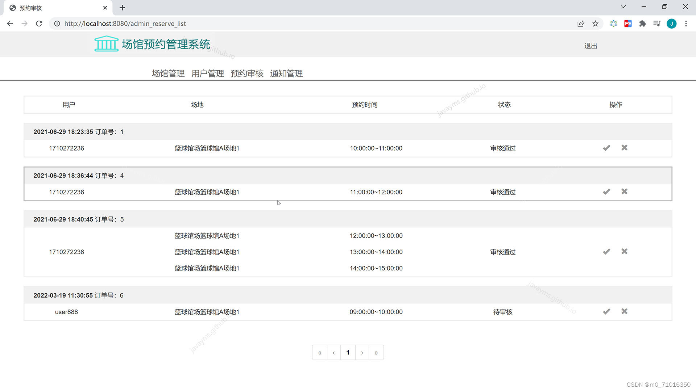Click 审核通过 status in order 4
The width and height of the screenshot is (696, 391).
(503, 192)
